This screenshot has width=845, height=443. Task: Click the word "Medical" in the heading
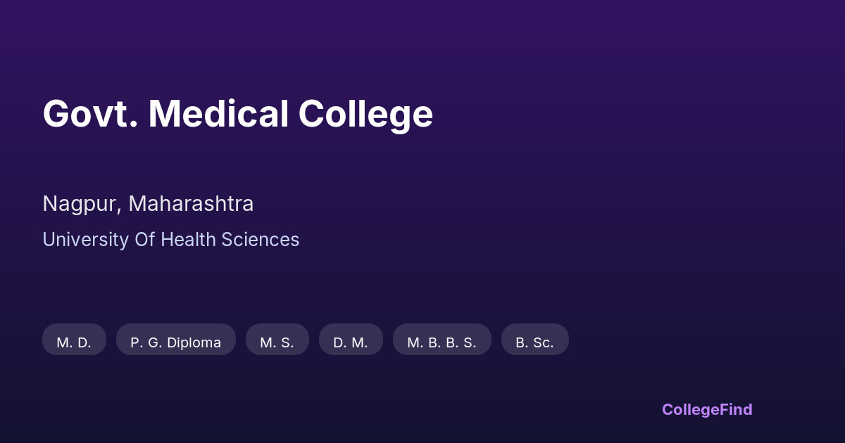(218, 114)
